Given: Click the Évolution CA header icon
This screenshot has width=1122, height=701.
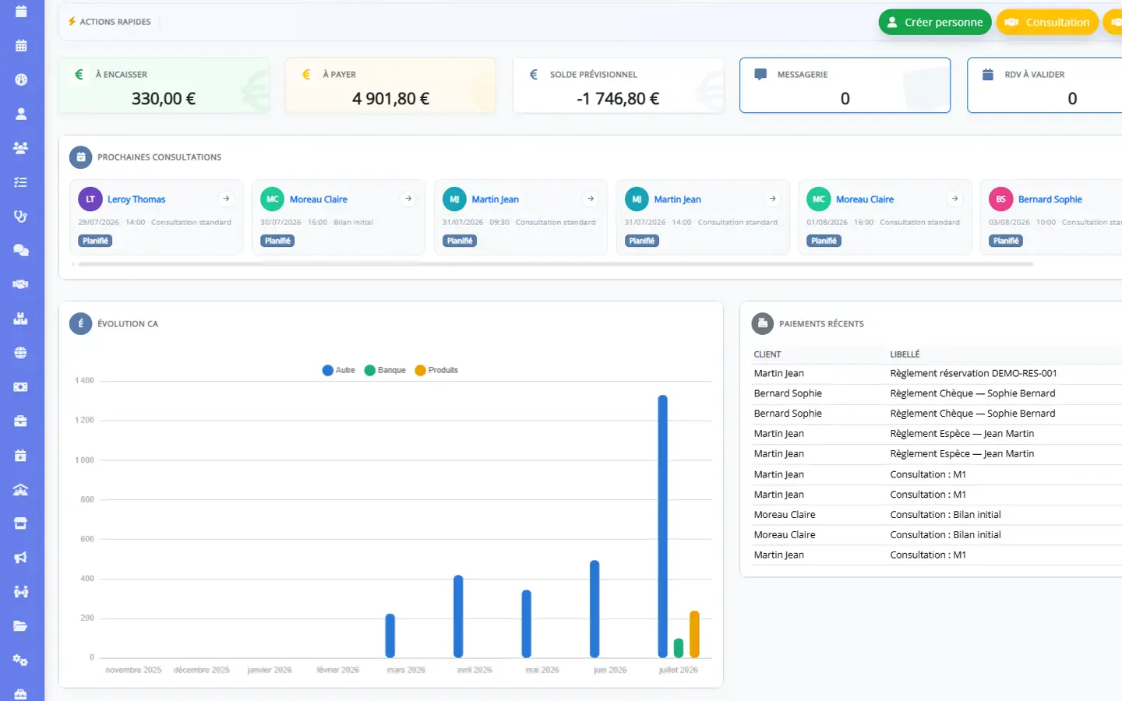Looking at the screenshot, I should tap(80, 324).
